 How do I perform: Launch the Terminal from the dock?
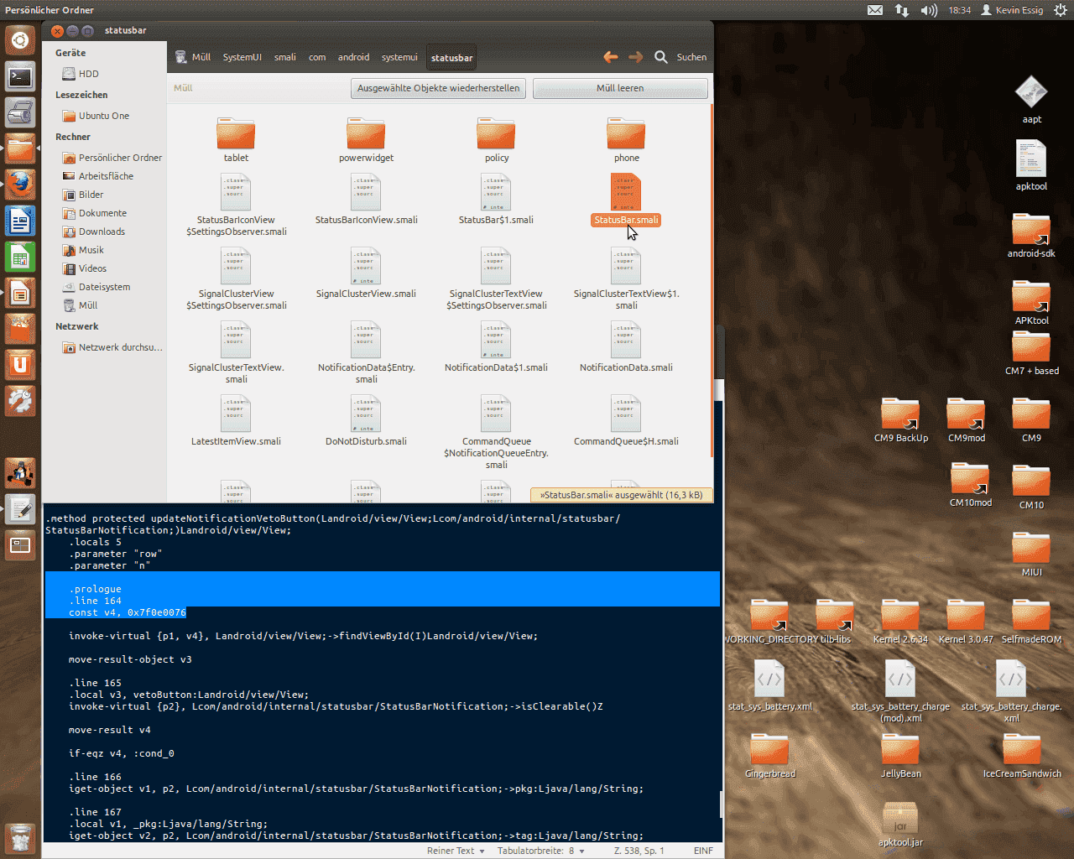(x=20, y=77)
